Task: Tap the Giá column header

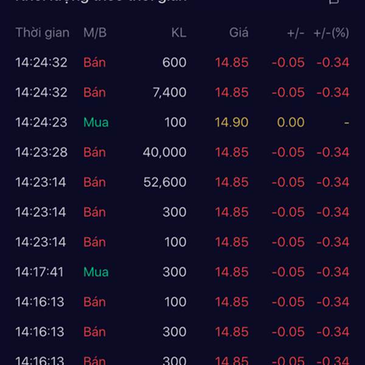Action: point(238,33)
